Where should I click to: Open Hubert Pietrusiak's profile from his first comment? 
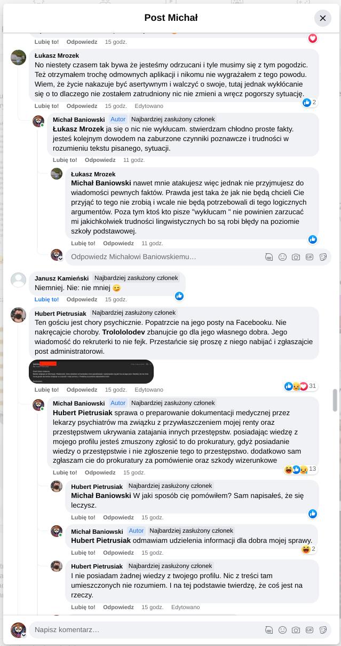point(61,313)
